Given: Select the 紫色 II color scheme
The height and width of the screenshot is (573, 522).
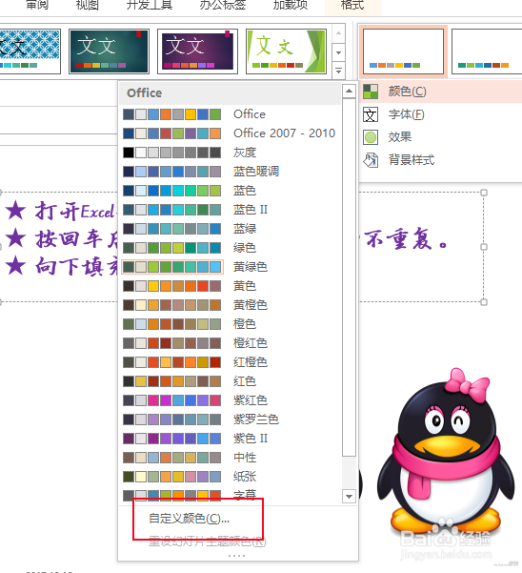Looking at the screenshot, I should coord(230,439).
